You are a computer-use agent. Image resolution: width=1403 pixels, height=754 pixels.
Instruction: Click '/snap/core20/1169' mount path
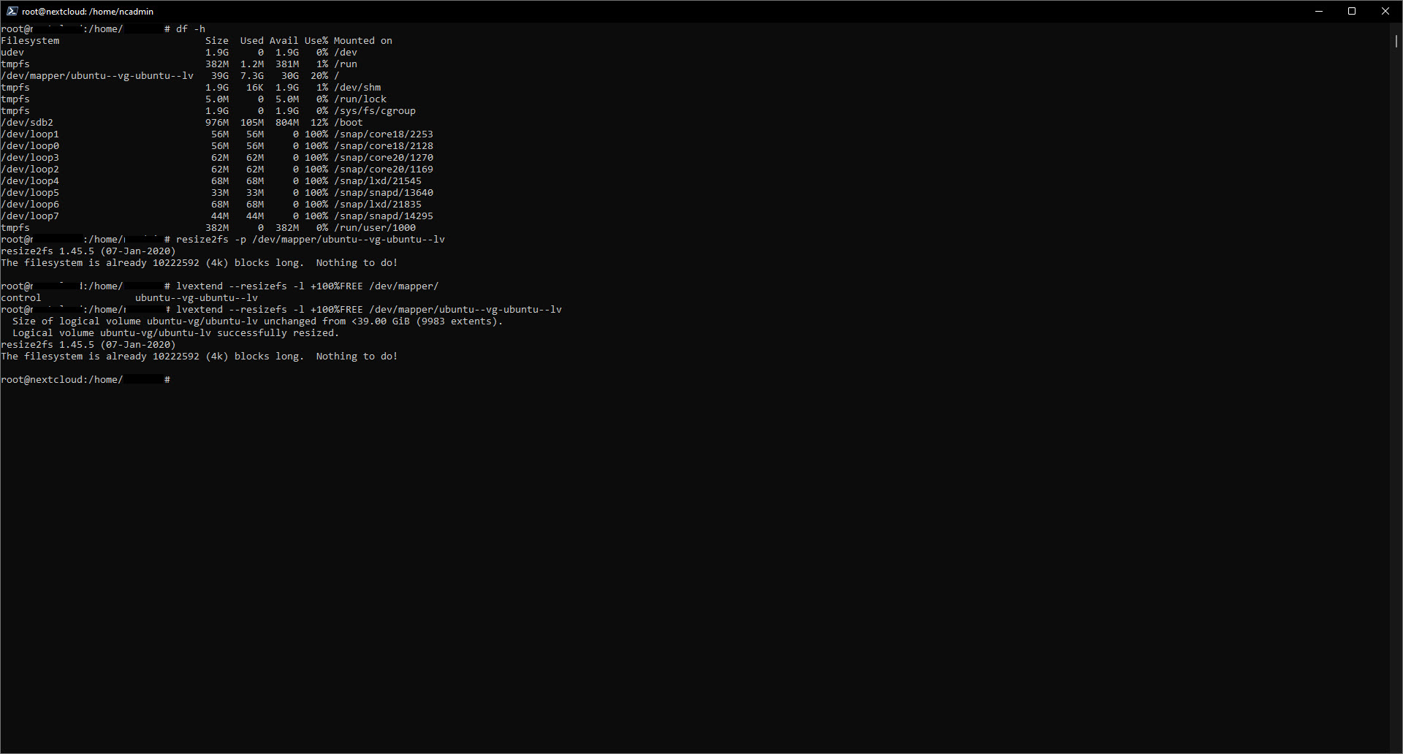384,170
